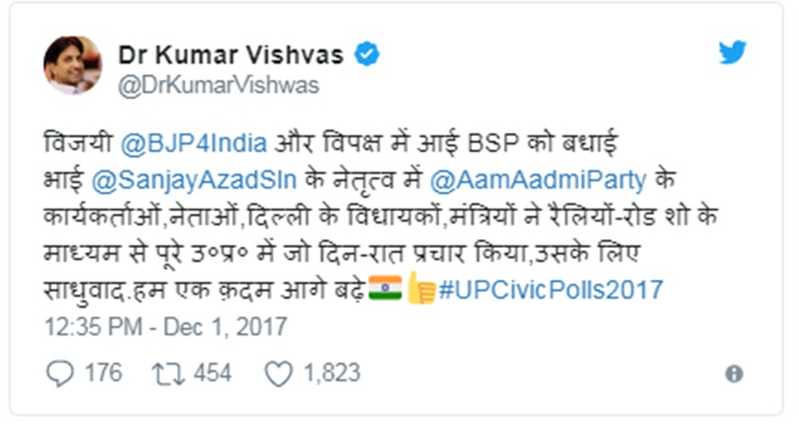799x433 pixels.
Task: Click the 176 replies count
Action: (103, 374)
